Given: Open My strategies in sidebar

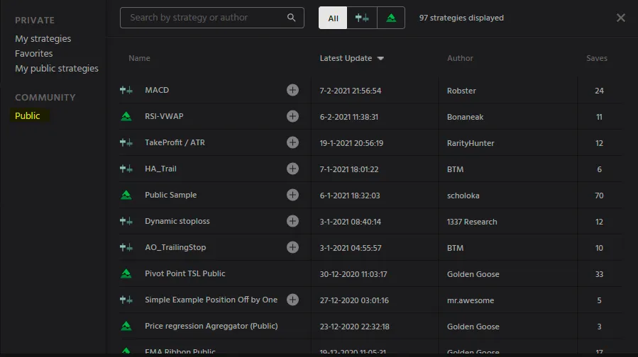Looking at the screenshot, I should point(43,38).
